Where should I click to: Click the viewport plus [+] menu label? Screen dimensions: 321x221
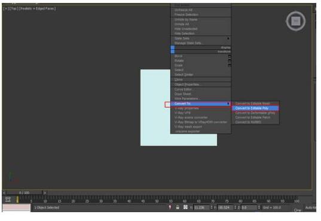[5, 8]
